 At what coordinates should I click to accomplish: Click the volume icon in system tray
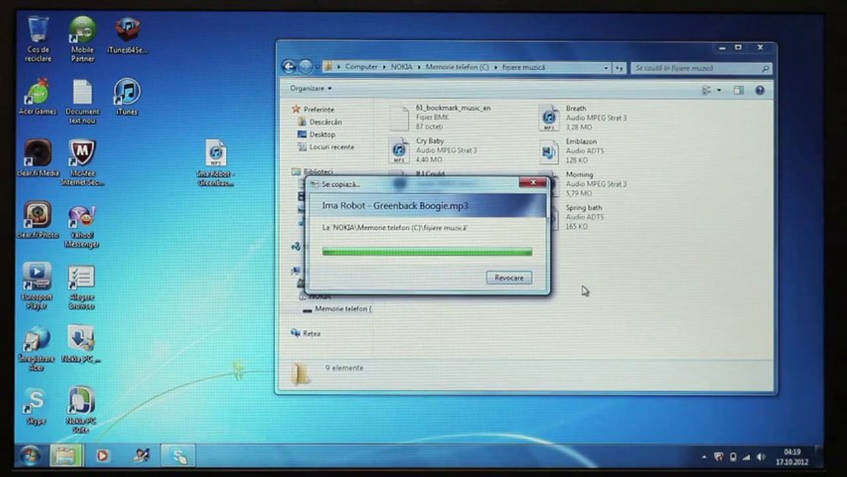(x=760, y=457)
